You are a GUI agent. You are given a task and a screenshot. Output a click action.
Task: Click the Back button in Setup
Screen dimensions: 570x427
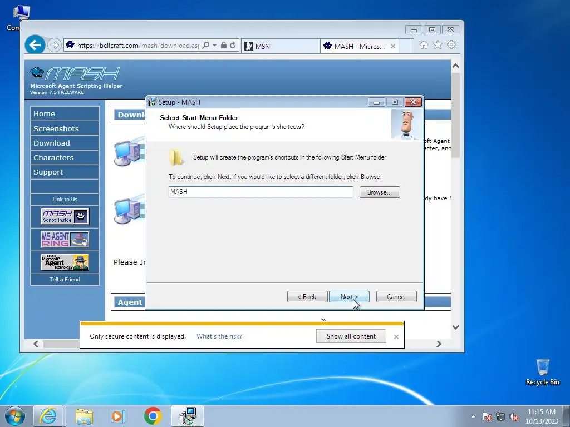[307, 297]
